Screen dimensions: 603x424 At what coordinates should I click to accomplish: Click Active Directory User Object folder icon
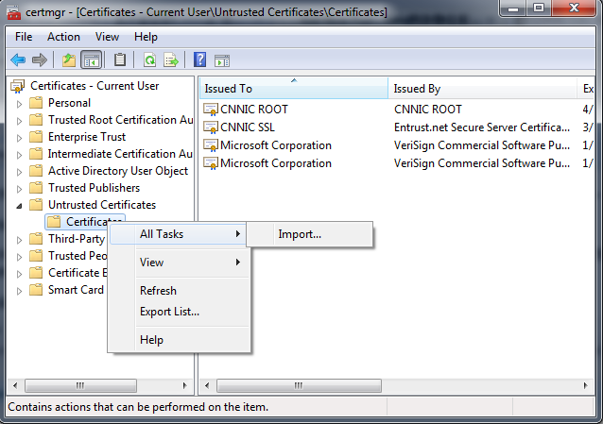pyautogui.click(x=36, y=171)
